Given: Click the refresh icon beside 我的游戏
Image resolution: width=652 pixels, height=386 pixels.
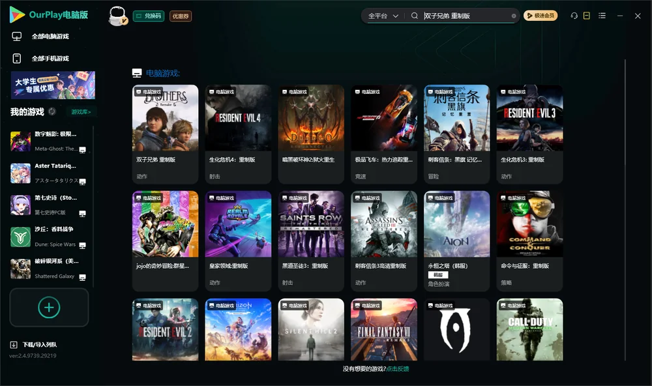Looking at the screenshot, I should [x=52, y=111].
